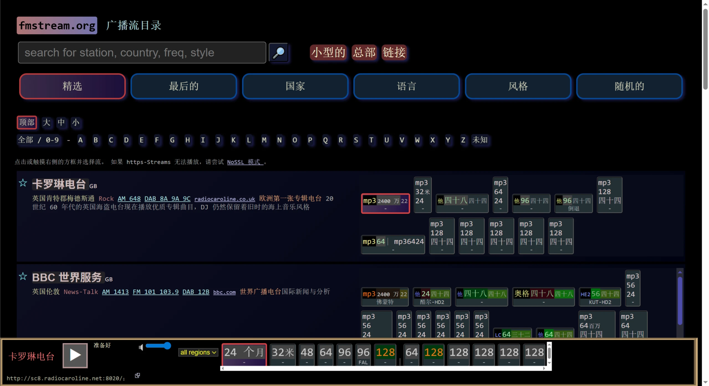Select the 倒退 stream box for 卡罗琳电台
The height and width of the screenshot is (386, 709).
573,204
